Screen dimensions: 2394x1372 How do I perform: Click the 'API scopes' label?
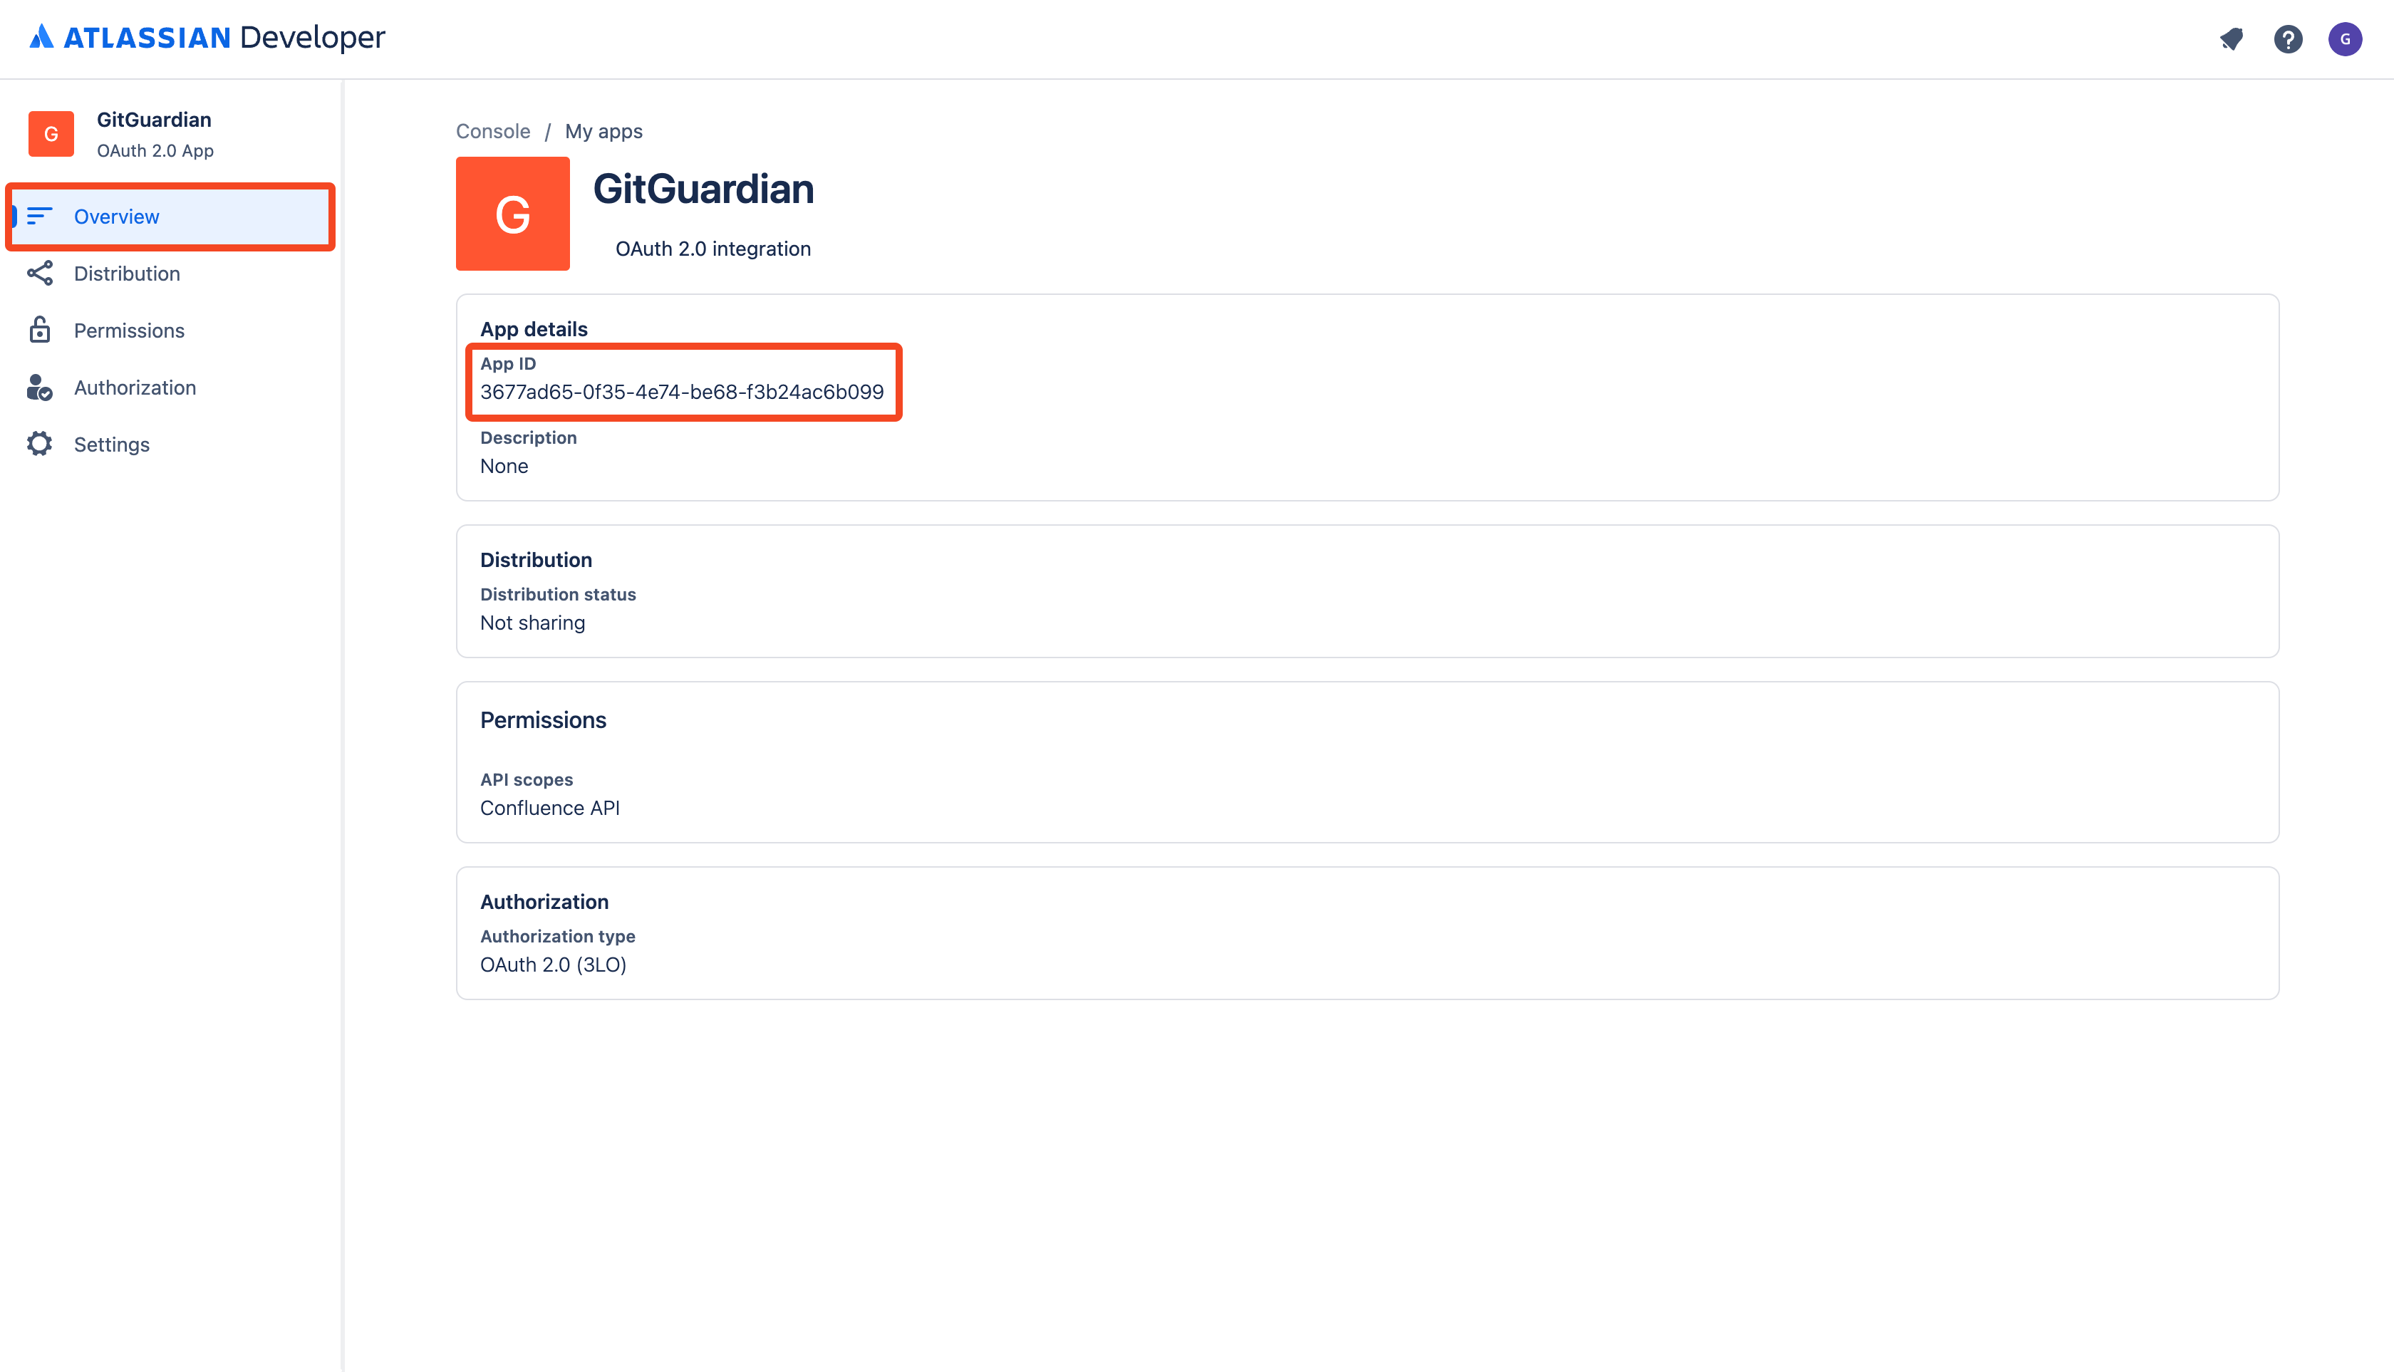tap(526, 779)
